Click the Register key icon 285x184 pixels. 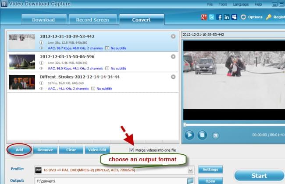coord(269,17)
